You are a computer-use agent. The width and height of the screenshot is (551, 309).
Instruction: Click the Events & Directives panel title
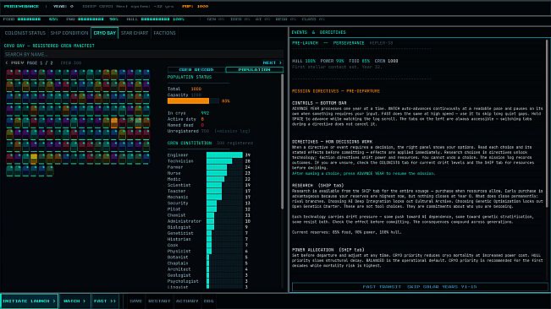tap(319, 32)
